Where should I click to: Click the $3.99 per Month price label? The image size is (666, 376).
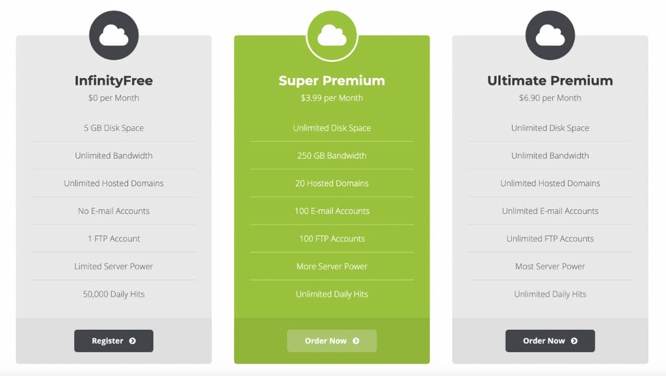point(332,98)
